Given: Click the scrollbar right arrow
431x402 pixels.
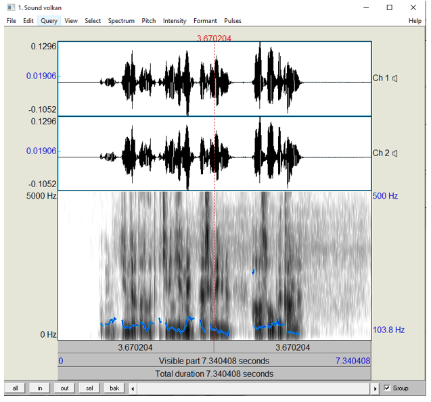Looking at the screenshot, I should coord(376,388).
